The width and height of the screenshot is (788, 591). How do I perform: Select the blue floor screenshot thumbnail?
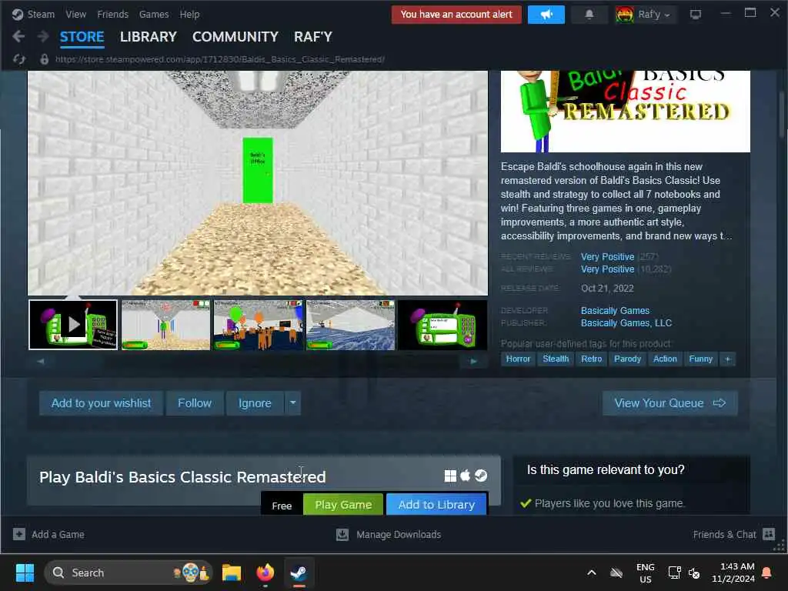click(351, 325)
